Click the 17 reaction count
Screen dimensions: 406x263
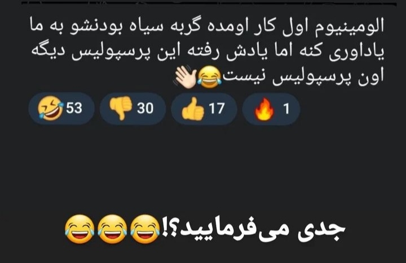point(217,108)
